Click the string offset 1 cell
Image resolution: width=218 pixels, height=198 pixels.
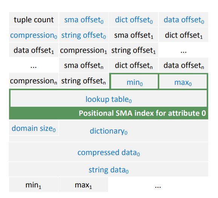(x=134, y=50)
